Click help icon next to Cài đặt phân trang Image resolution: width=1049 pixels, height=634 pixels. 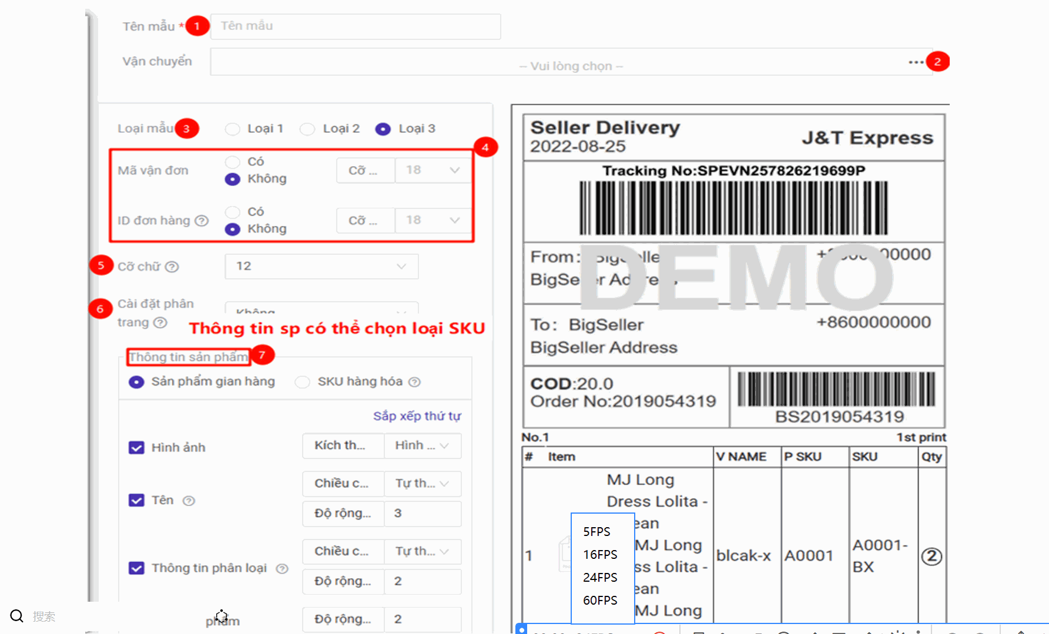point(160,322)
